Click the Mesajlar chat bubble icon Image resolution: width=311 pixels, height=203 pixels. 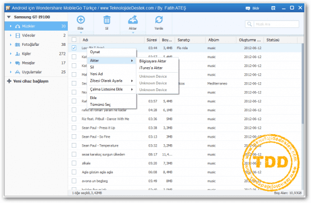[x=18, y=63]
